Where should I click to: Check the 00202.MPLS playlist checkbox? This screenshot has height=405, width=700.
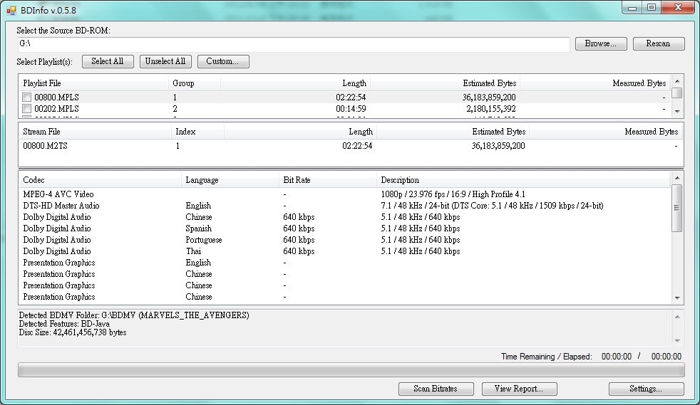[27, 109]
